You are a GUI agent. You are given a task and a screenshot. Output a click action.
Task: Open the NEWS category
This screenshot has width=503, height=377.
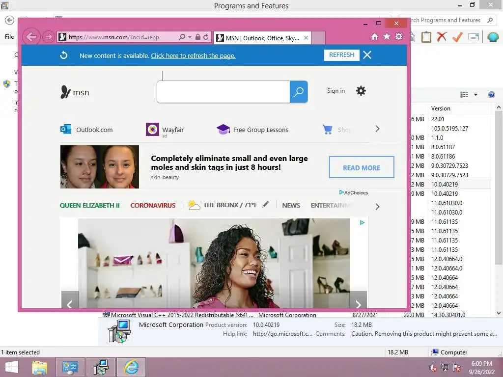pyautogui.click(x=291, y=206)
